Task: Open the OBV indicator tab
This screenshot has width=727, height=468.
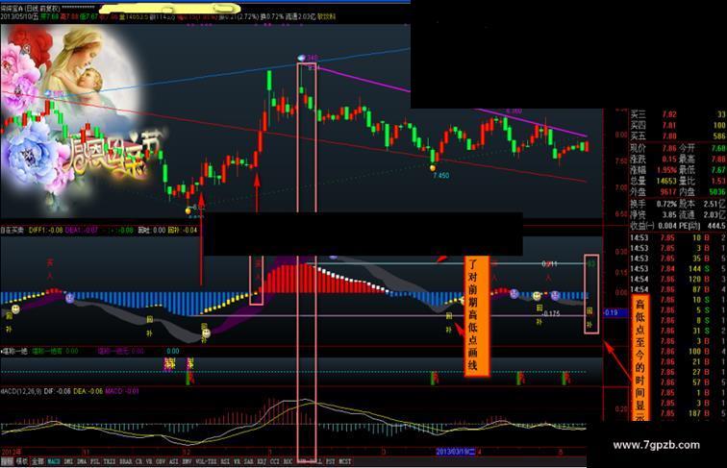Action: coord(161,461)
